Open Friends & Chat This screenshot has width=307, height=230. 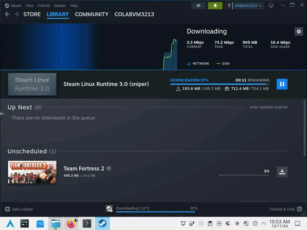tap(286, 209)
